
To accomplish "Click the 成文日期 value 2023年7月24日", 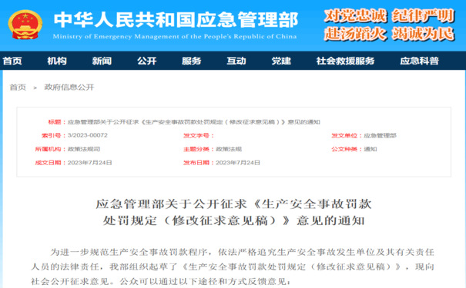I will (90, 163).
